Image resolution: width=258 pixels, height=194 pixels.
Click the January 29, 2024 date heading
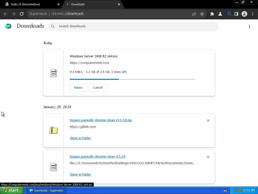(57, 107)
